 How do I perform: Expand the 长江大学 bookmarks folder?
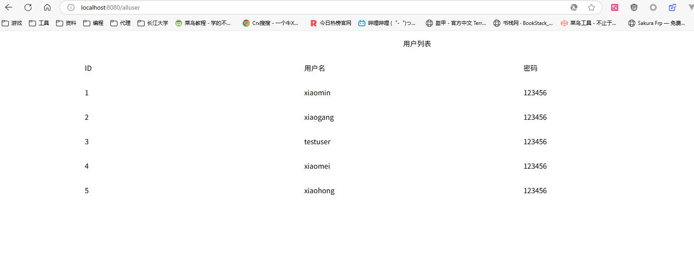point(153,23)
